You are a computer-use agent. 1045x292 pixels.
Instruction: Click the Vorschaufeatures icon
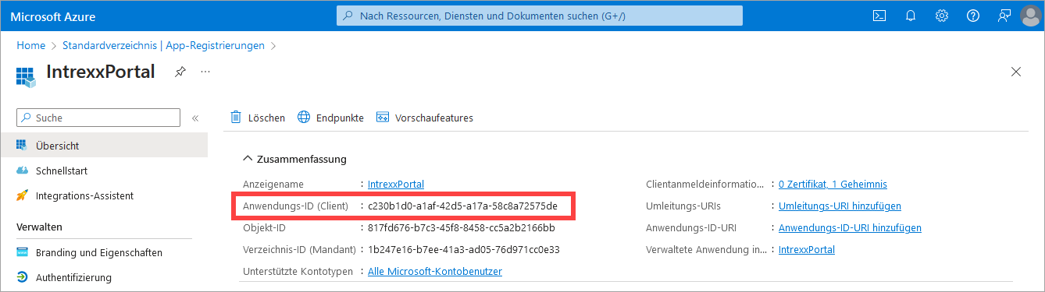tap(383, 118)
